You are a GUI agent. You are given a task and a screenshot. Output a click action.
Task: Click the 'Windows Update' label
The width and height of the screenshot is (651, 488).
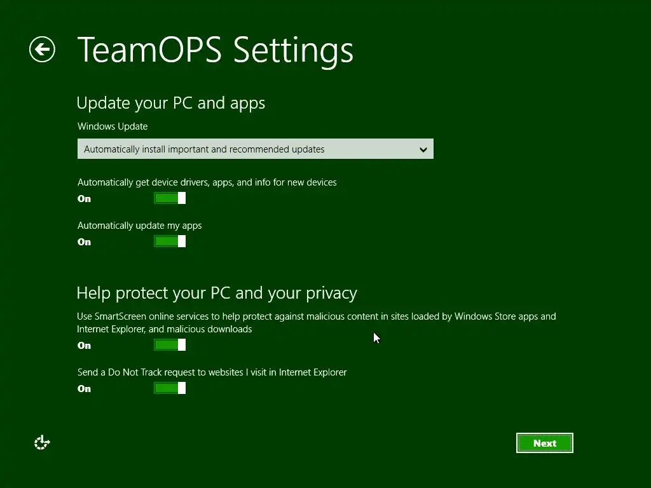pos(113,126)
